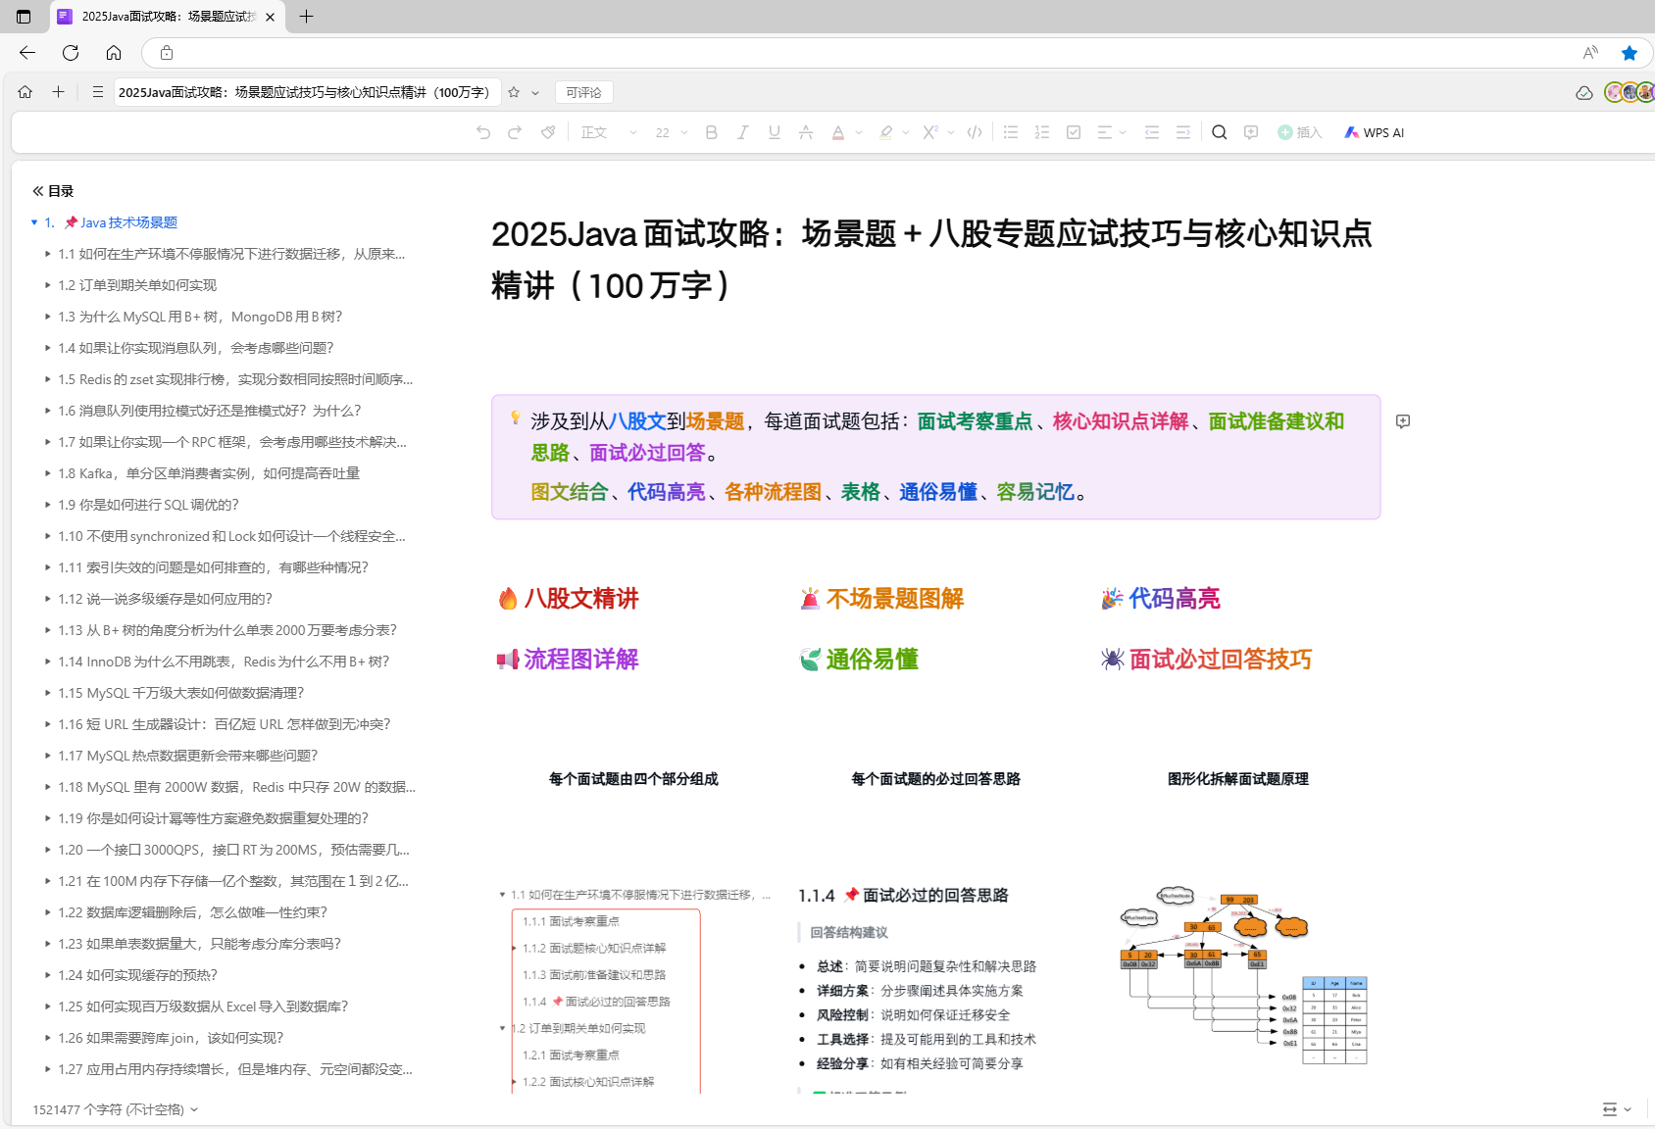Star this document as favorite
1655x1129 pixels.
pos(514,92)
